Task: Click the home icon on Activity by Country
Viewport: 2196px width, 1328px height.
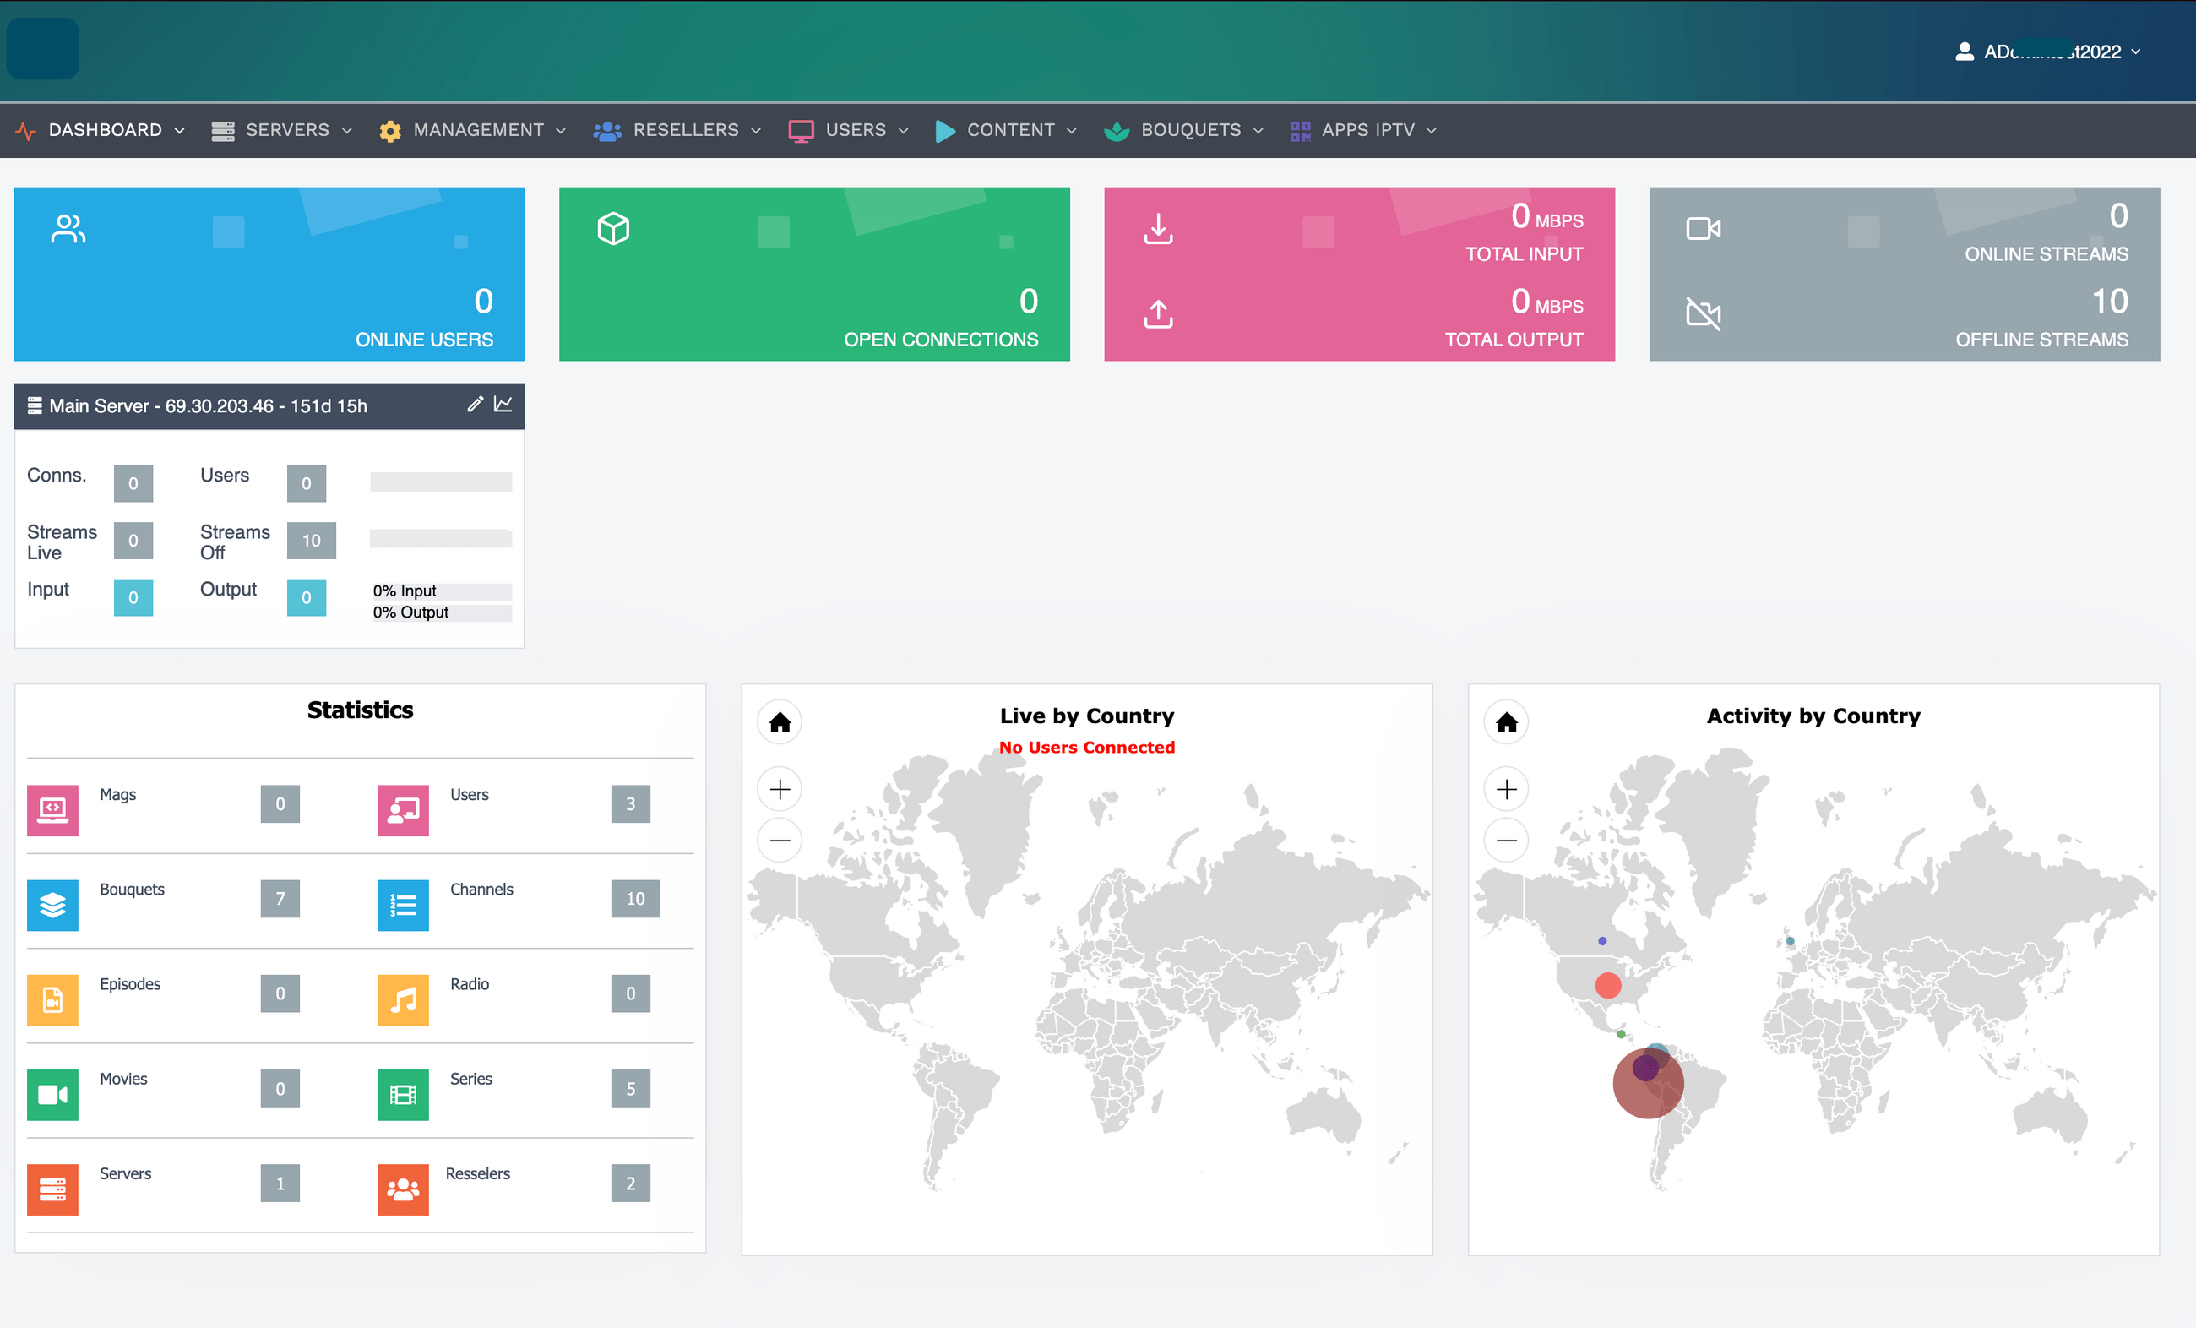Action: [1506, 722]
